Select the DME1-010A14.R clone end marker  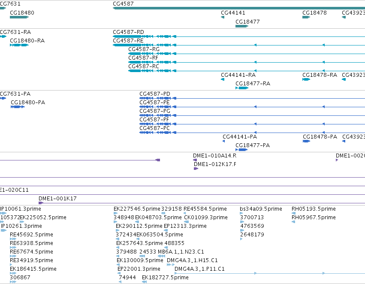[195, 160]
